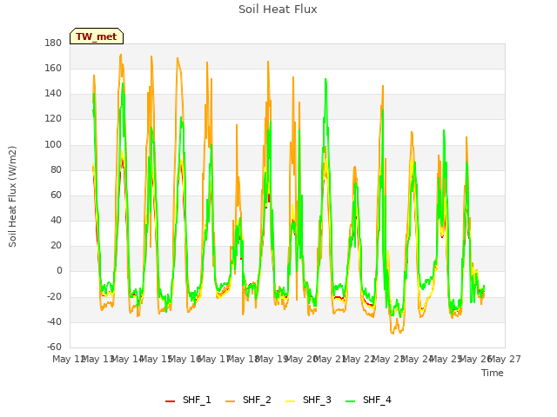The height and width of the screenshot is (417, 557).
Task: Click the Time x-axis label
Action: 493,373
